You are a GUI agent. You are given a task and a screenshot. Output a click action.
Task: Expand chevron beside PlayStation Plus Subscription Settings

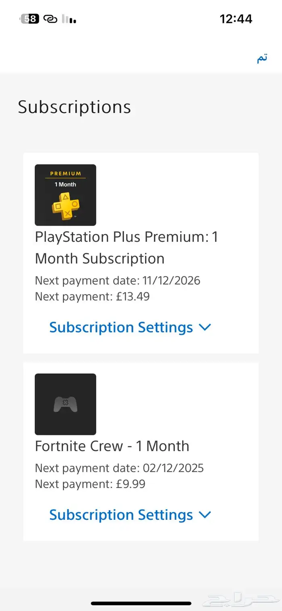coord(205,327)
